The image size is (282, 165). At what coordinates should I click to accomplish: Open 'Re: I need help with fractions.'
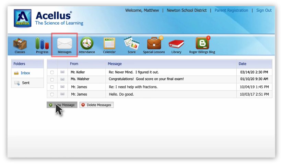pyautogui.click(x=133, y=87)
